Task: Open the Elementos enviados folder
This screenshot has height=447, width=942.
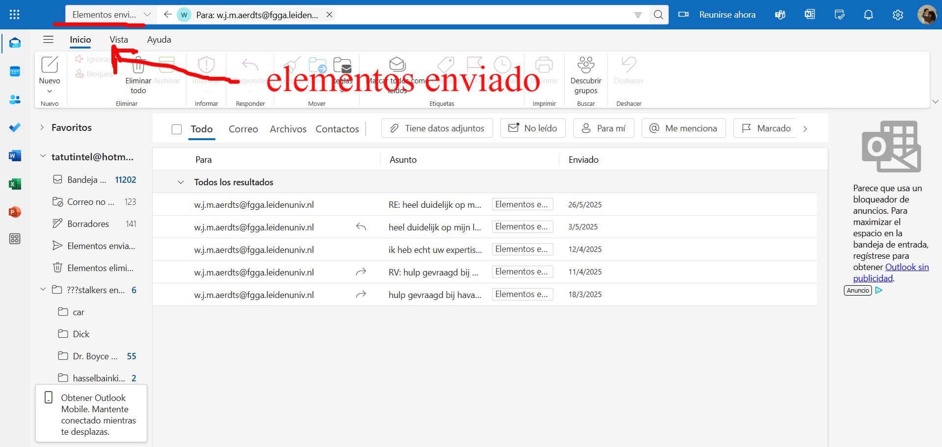Action: point(94,246)
